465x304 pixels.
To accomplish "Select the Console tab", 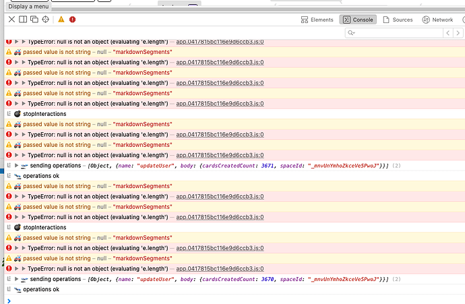I will pos(358,20).
